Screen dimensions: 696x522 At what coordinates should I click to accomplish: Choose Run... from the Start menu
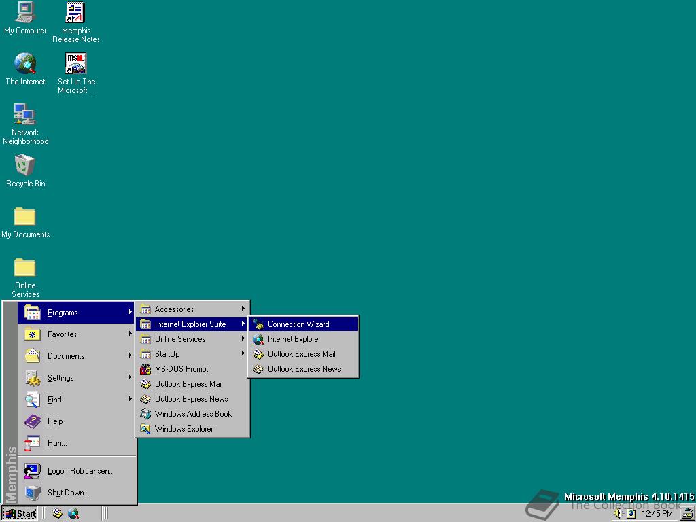pyautogui.click(x=77, y=443)
